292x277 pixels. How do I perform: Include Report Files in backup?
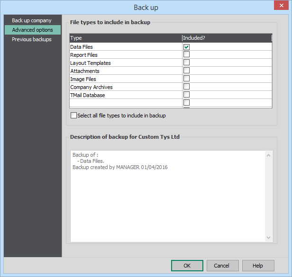(186, 54)
